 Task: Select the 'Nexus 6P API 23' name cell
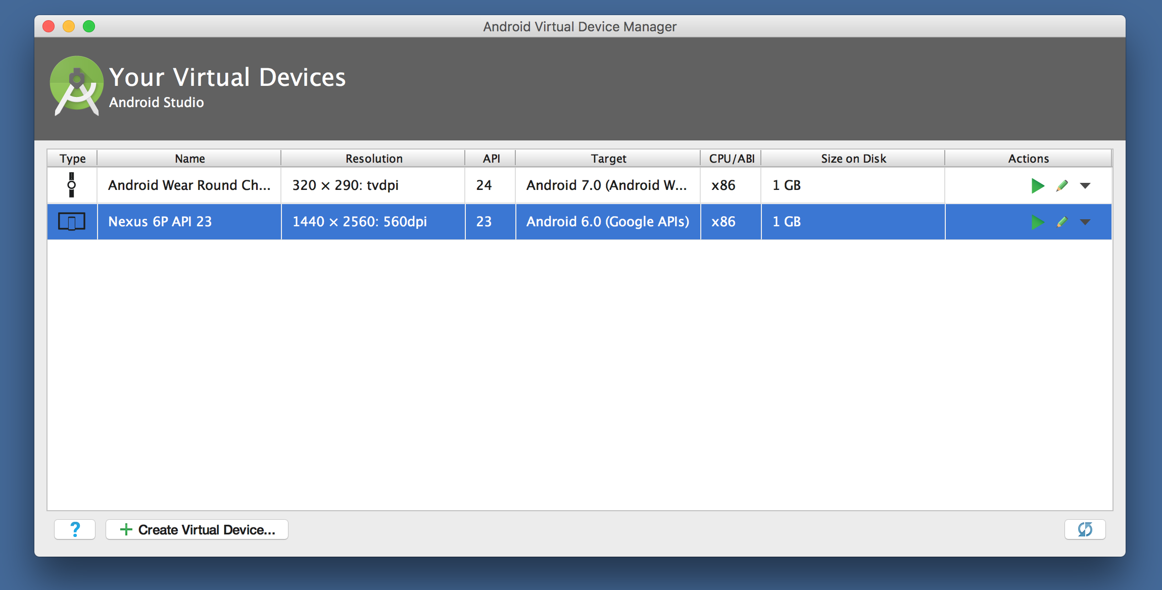pyautogui.click(x=189, y=222)
